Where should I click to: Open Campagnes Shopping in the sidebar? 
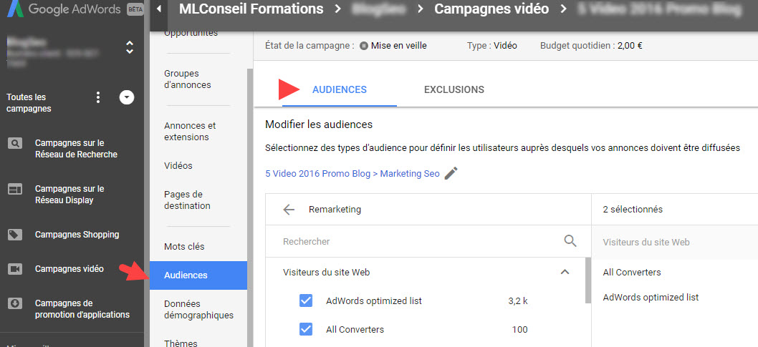(x=77, y=235)
